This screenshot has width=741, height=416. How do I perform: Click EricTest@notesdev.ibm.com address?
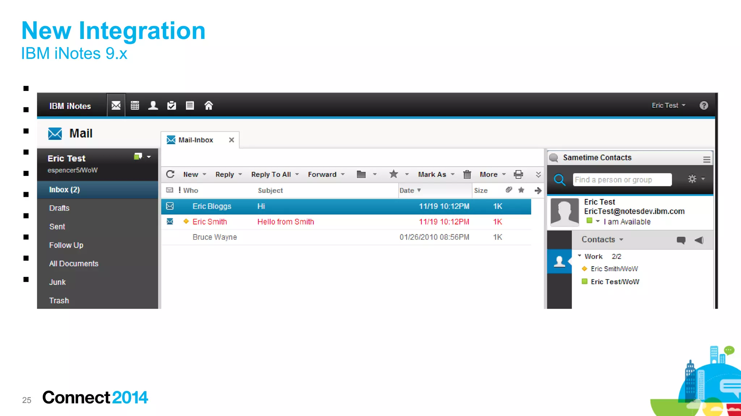tap(634, 211)
